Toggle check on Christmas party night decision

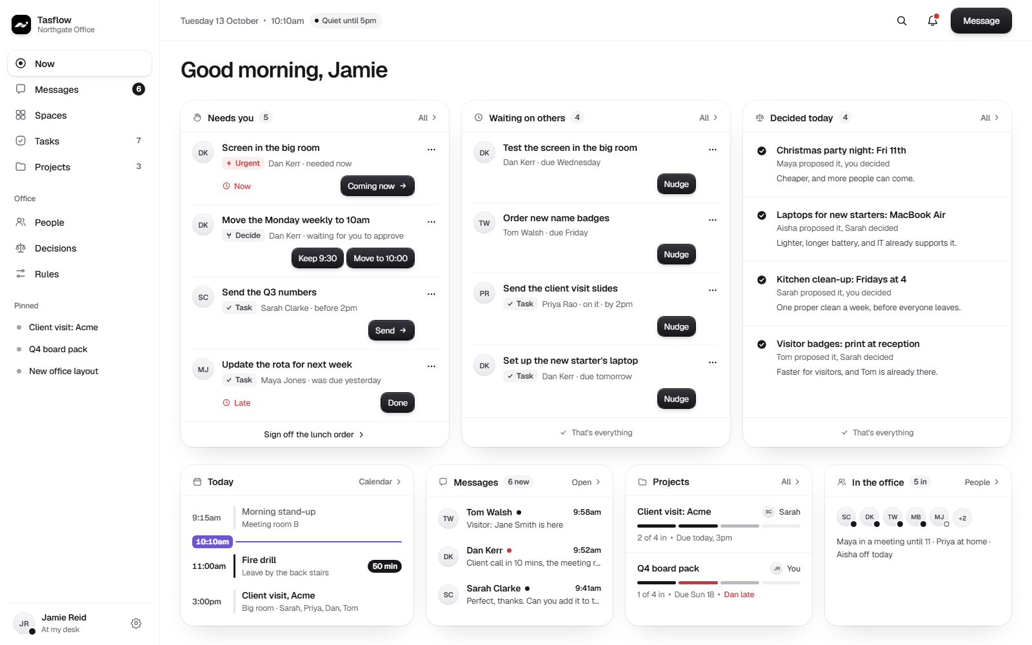click(x=762, y=150)
